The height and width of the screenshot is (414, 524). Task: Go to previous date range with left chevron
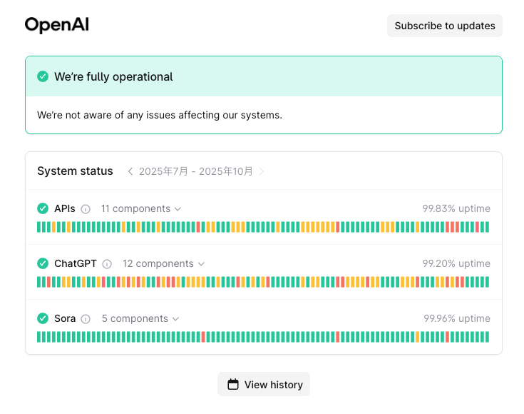point(130,171)
